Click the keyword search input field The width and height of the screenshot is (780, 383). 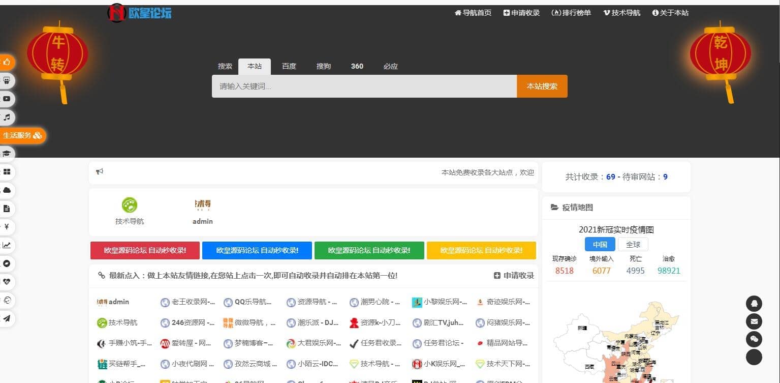coord(364,86)
